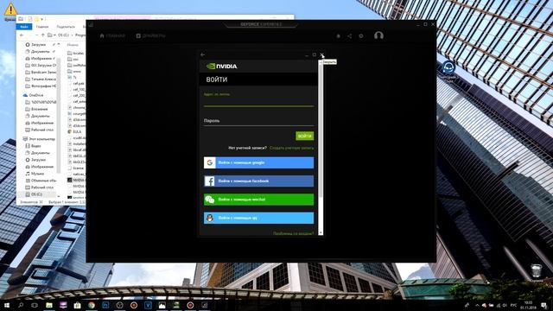
Task: Click the WeChat logo on sign-in button
Action: 209,200
